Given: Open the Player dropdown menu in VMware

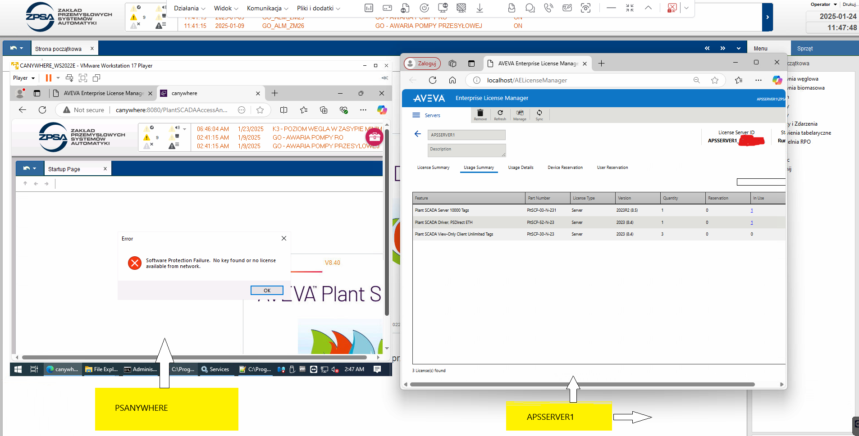Looking at the screenshot, I should (24, 78).
